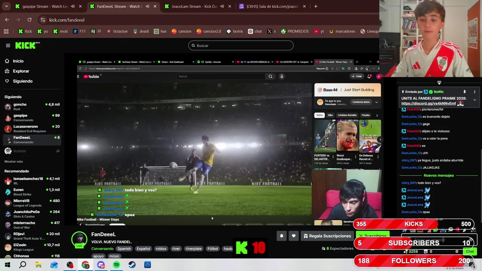Open goncho's channel in Siguiendo list
Image resolution: width=482 pixels, height=271 pixels.
(x=32, y=107)
